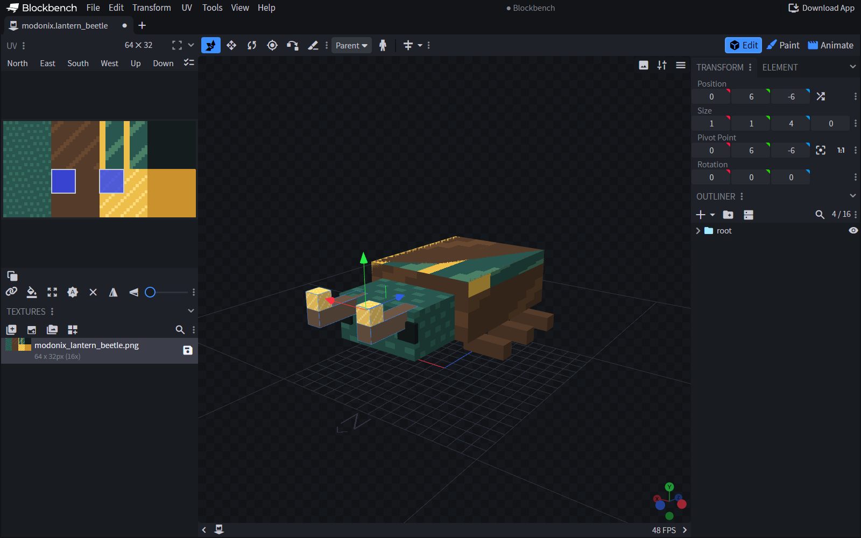The height and width of the screenshot is (538, 861).
Task: Open the viewport menu hamburger icon
Action: point(681,65)
